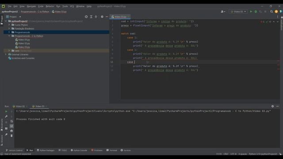Open Video 02.py in the project tree

point(23,43)
